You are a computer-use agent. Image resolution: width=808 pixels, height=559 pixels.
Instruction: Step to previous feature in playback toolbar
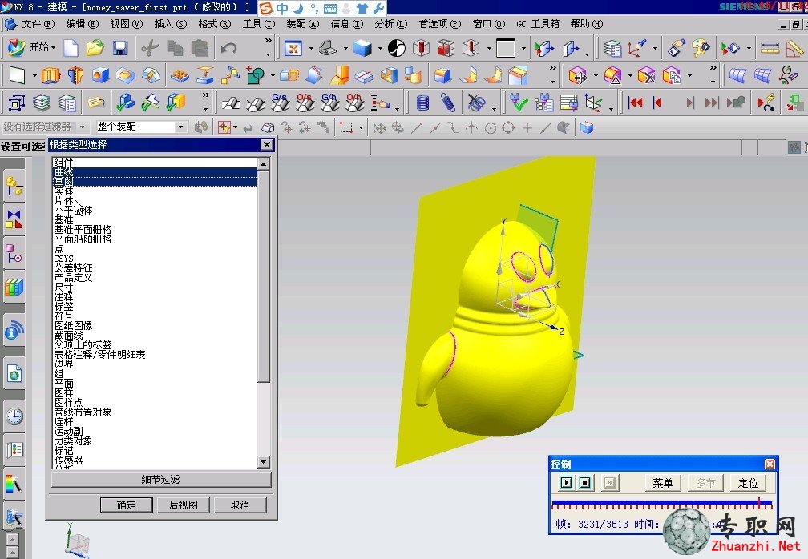pos(657,103)
